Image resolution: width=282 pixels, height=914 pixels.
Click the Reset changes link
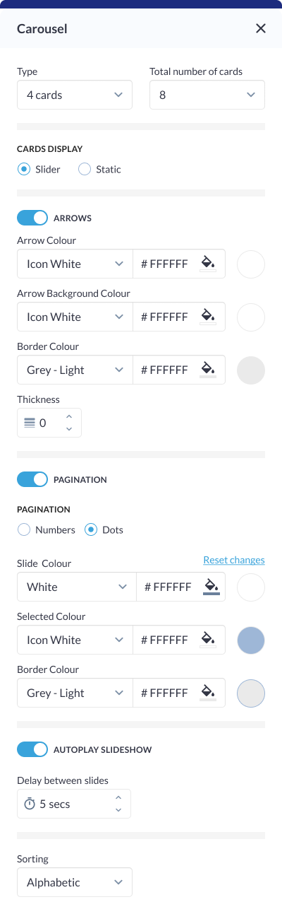[x=234, y=560]
